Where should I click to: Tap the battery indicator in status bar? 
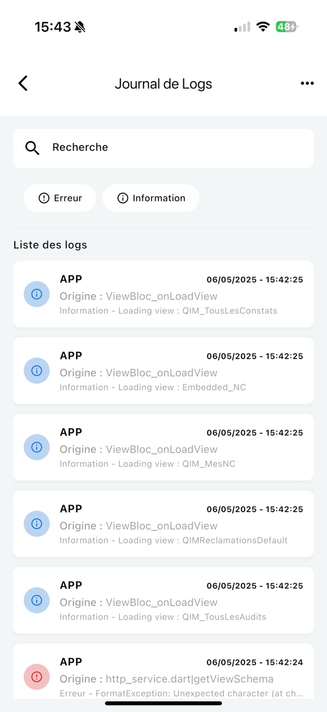(x=287, y=26)
